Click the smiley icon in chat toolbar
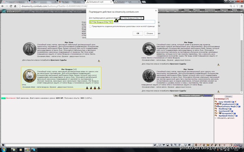Image resolution: width=244 pixels, height=152 pixels. [x=208, y=145]
